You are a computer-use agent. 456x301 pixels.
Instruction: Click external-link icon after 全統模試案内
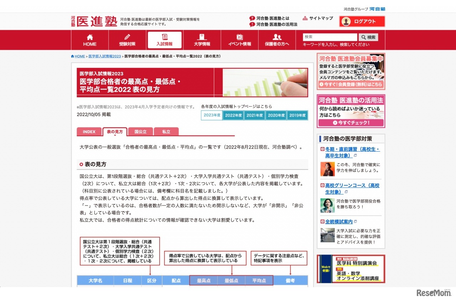click(x=355, y=222)
